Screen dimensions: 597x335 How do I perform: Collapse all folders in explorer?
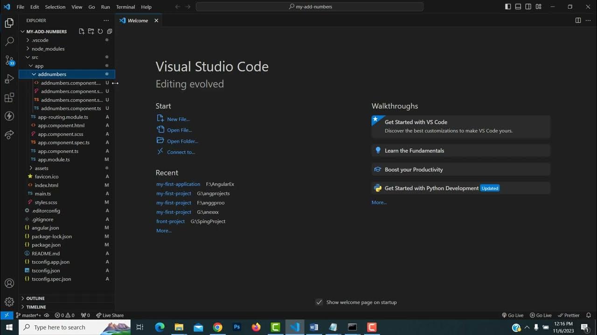(110, 32)
